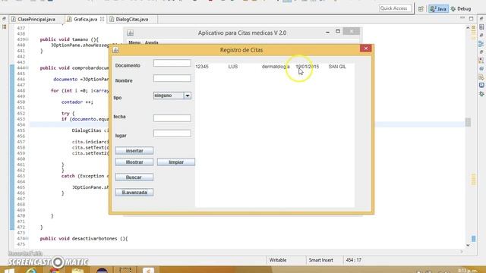Close the Grafica.java tab via its X
This screenshot has width=486, height=273.
click(x=102, y=19)
